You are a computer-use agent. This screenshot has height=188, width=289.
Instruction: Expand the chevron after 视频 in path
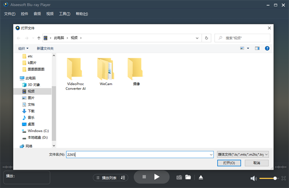pos(81,38)
